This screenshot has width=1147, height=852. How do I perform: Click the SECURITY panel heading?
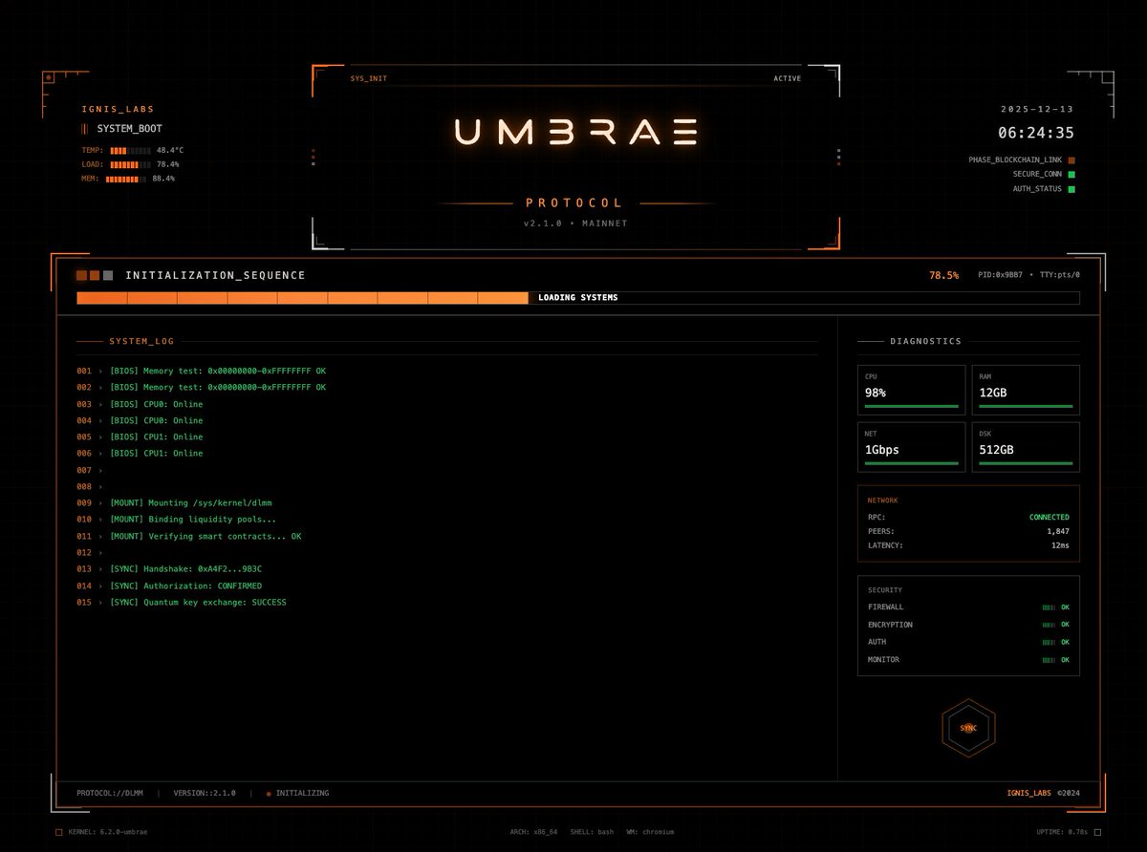coord(884,590)
